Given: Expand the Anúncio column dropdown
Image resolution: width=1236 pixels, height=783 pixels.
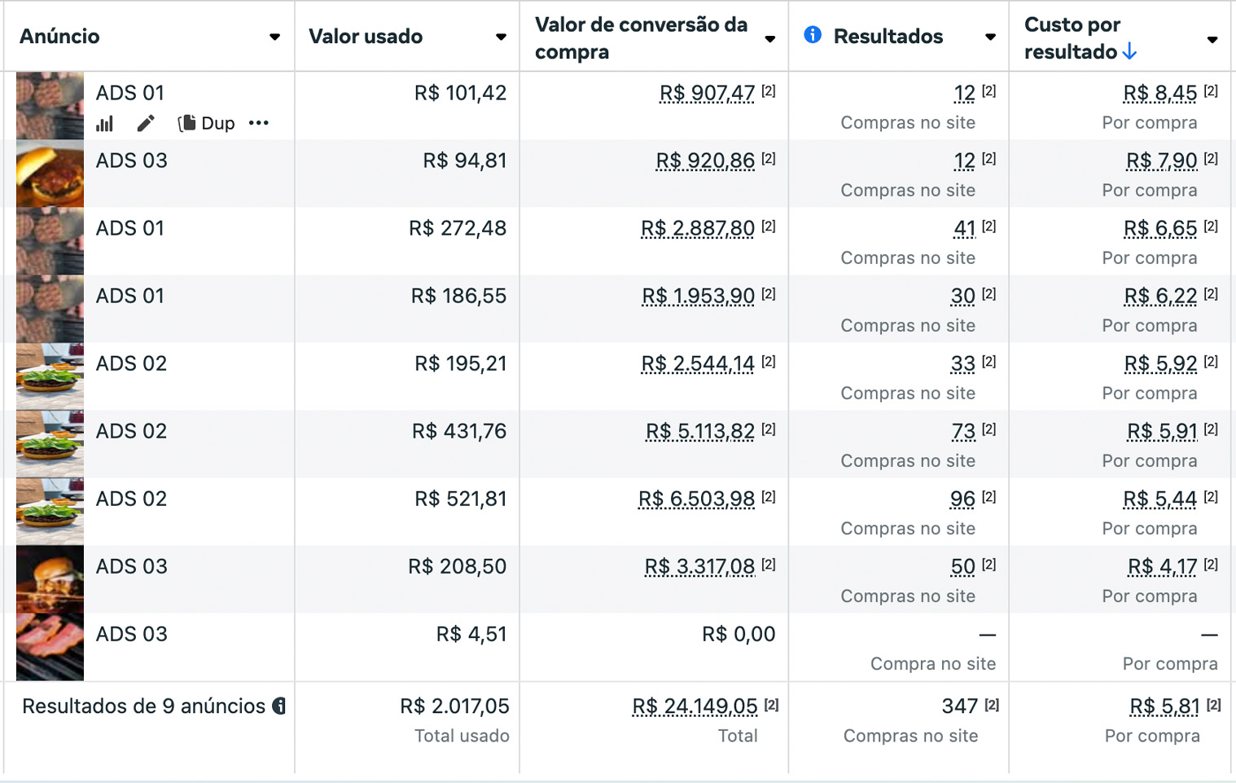Looking at the screenshot, I should pos(275,37).
